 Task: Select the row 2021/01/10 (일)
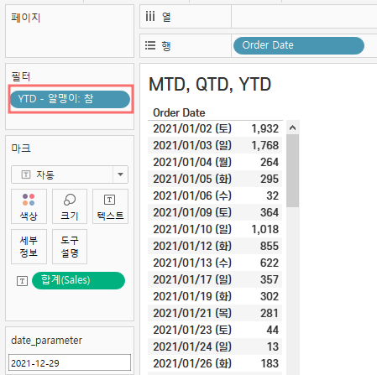(215, 229)
